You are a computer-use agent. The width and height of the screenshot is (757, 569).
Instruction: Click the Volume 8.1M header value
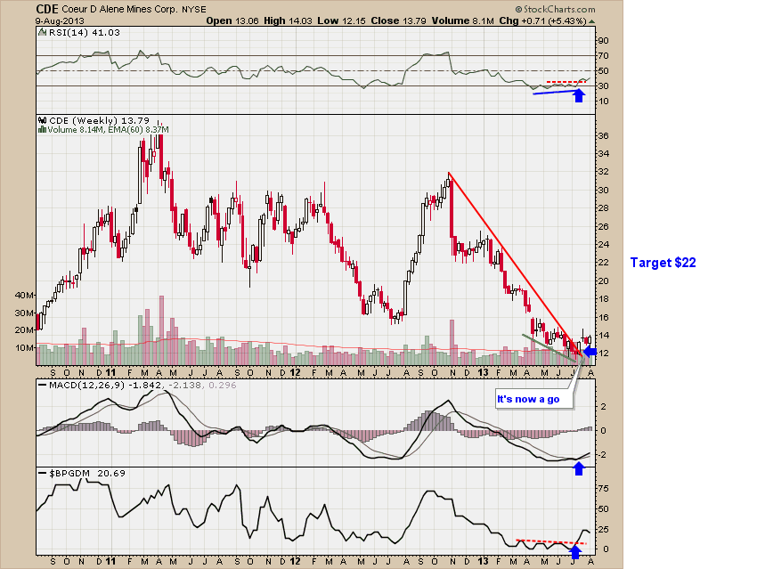(463, 21)
